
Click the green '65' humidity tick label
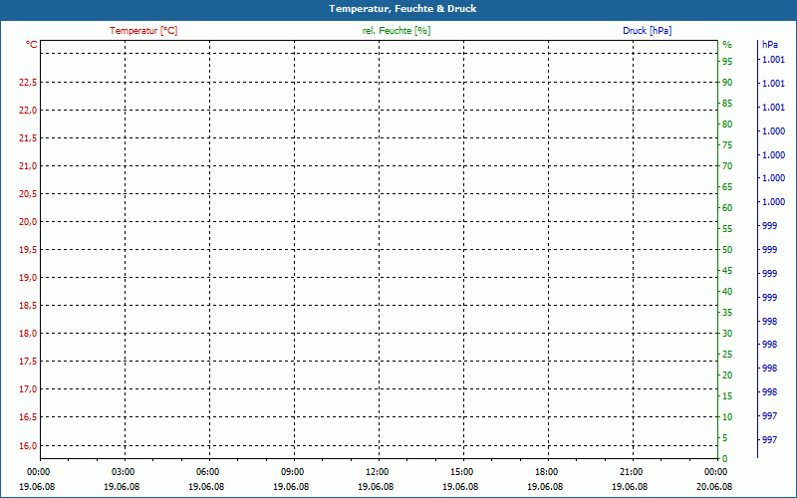727,187
